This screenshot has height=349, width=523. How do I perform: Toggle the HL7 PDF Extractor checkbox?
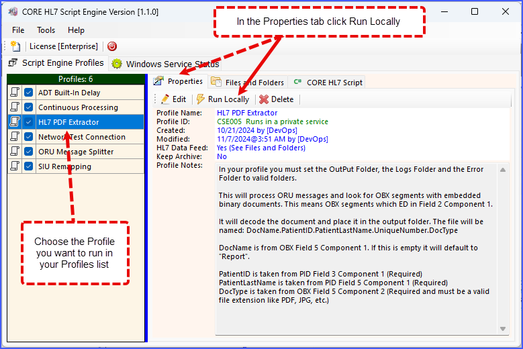[29, 122]
